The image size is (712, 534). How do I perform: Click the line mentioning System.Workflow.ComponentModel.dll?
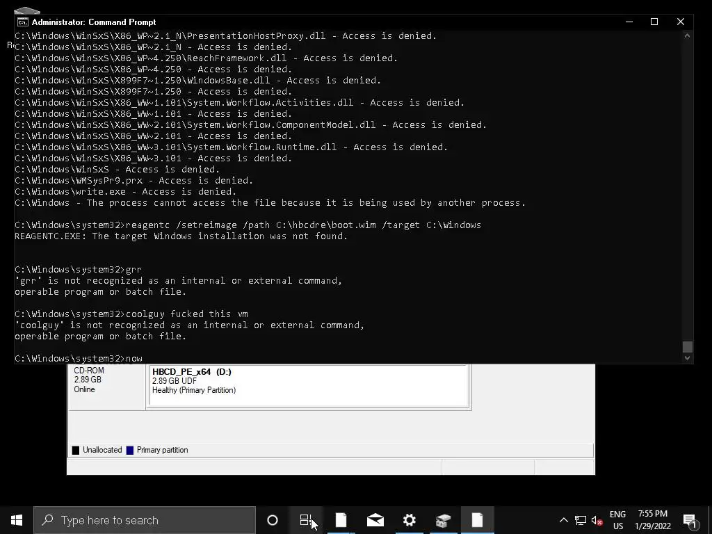250,125
